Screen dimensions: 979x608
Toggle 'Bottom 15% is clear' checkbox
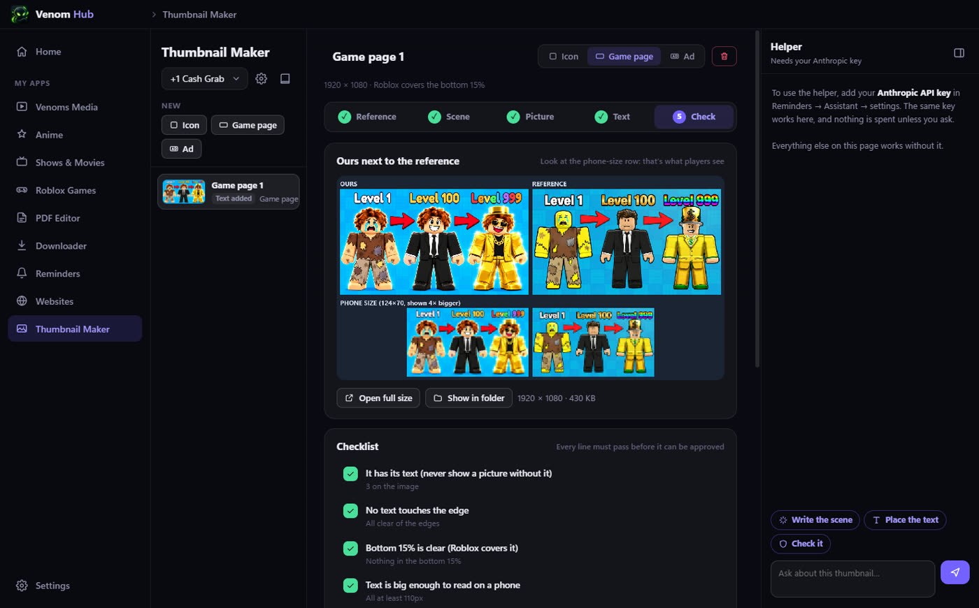click(x=351, y=549)
